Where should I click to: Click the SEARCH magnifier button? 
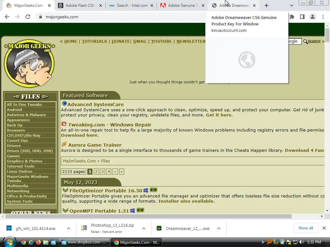312,41
